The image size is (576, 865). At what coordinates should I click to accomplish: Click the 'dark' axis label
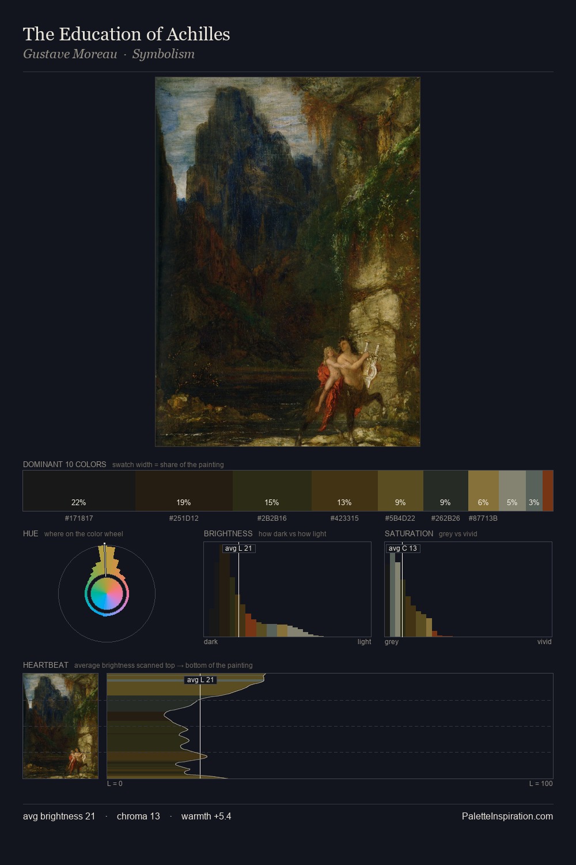211,642
